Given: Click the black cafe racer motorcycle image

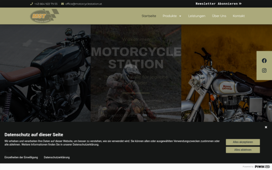Looking at the screenshot, I should (x=45, y=73).
